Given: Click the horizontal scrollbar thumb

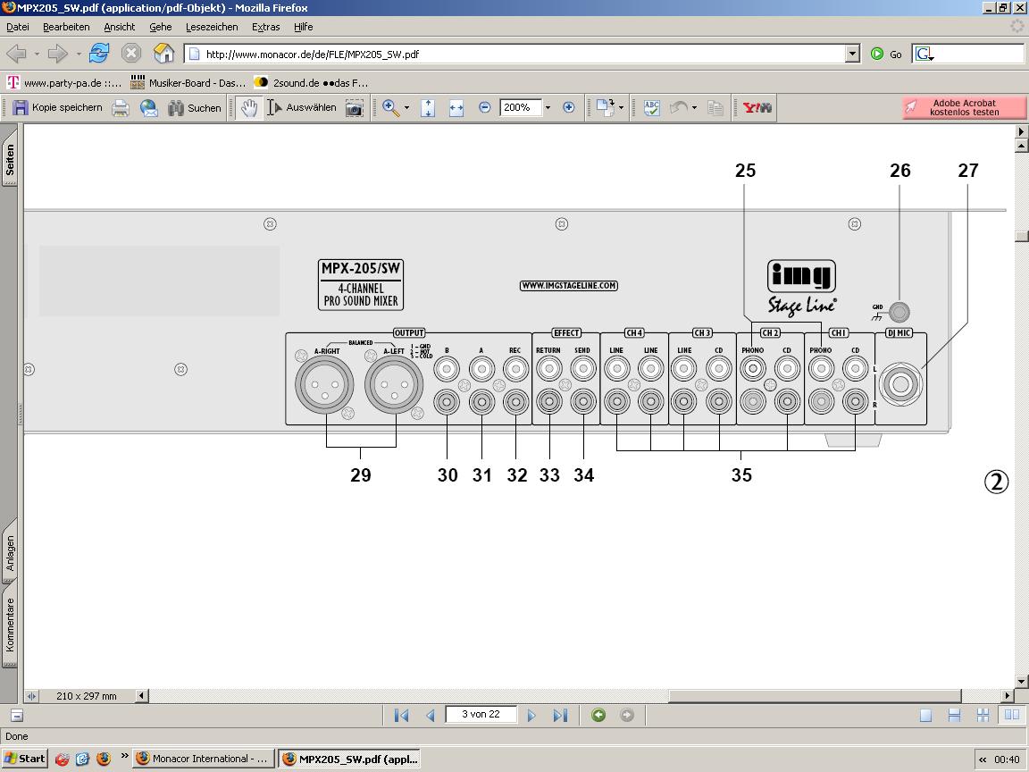Looking at the screenshot, I should pos(815,695).
